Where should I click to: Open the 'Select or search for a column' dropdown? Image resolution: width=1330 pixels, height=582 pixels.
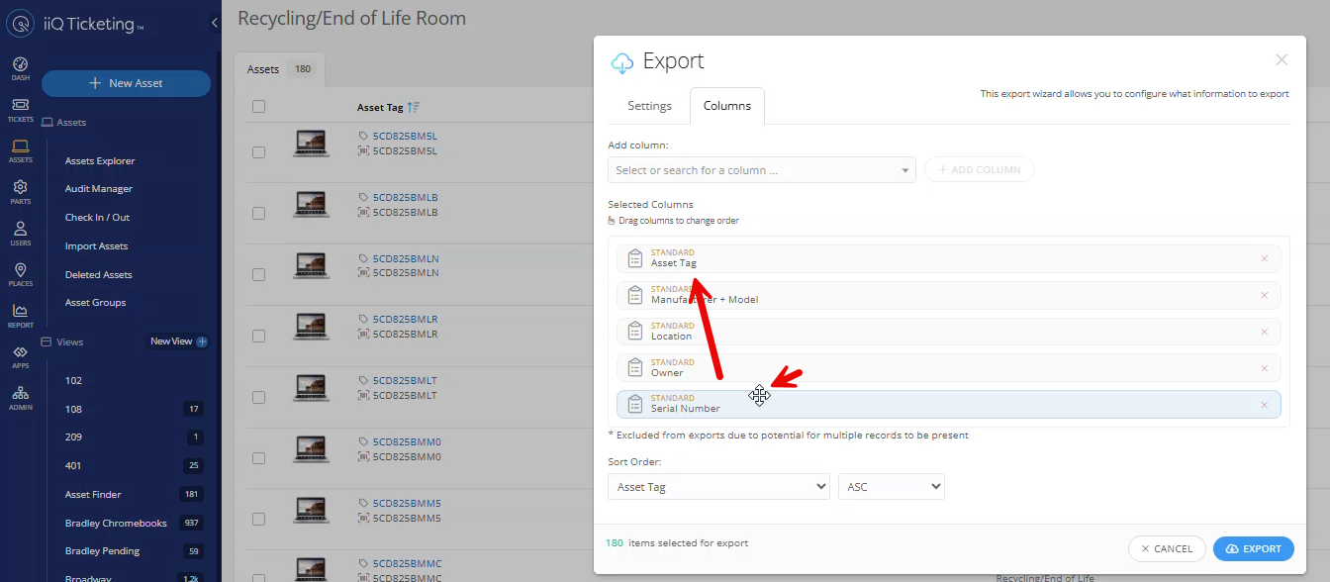click(x=761, y=169)
